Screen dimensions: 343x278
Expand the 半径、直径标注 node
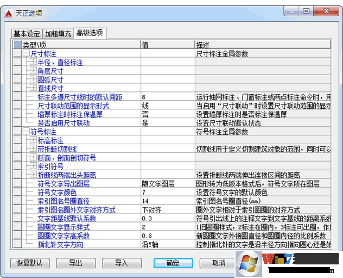tap(33, 62)
